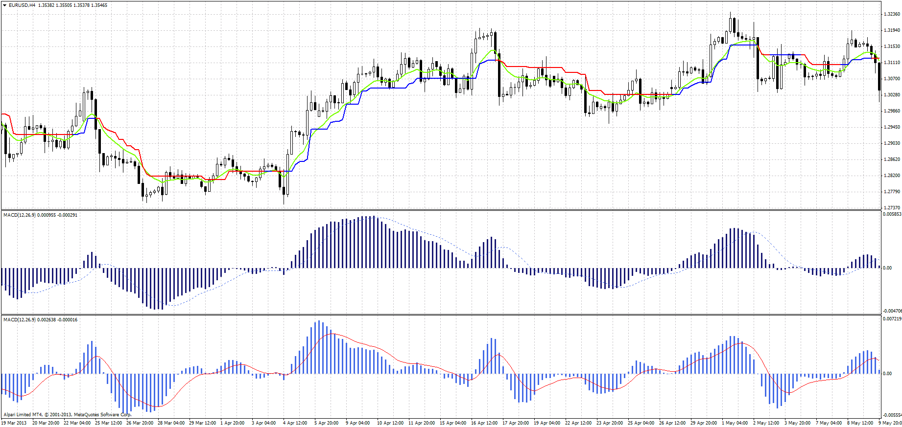Click the 25 Mar 12:00 time label

tap(108, 423)
